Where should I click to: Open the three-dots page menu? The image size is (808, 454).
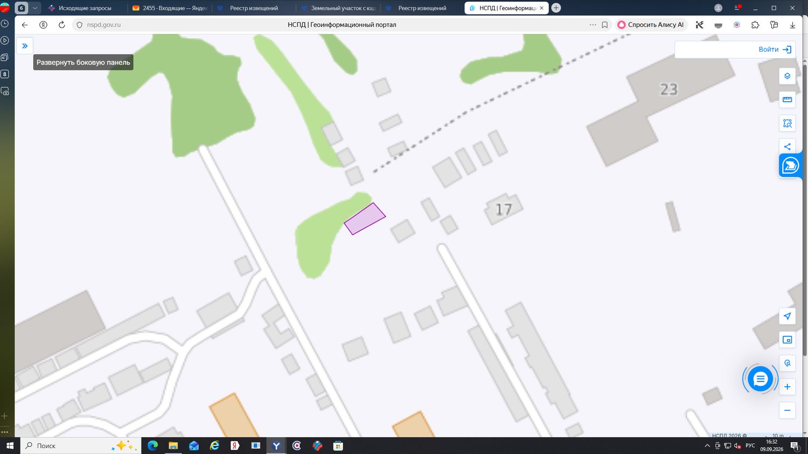click(593, 25)
